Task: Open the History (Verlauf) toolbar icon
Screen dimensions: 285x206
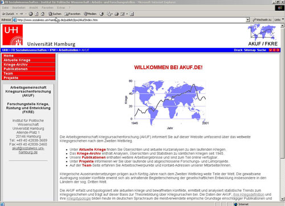Action: pyautogui.click(x=101, y=14)
